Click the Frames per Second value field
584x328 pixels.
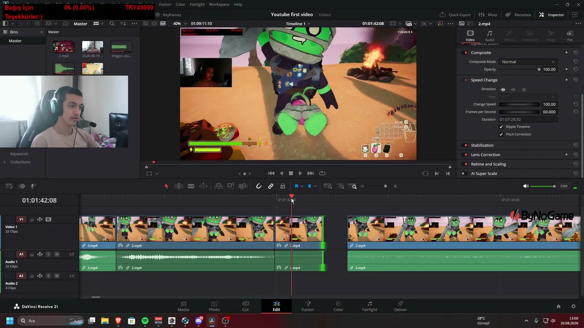549,112
